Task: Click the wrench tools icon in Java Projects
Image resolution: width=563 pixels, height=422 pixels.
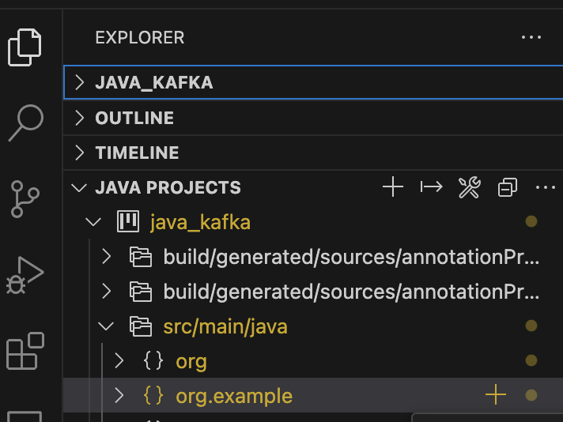Action: (469, 187)
